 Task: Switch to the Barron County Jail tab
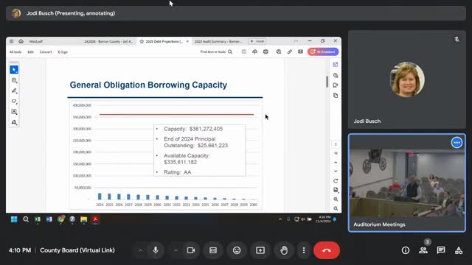(108, 41)
